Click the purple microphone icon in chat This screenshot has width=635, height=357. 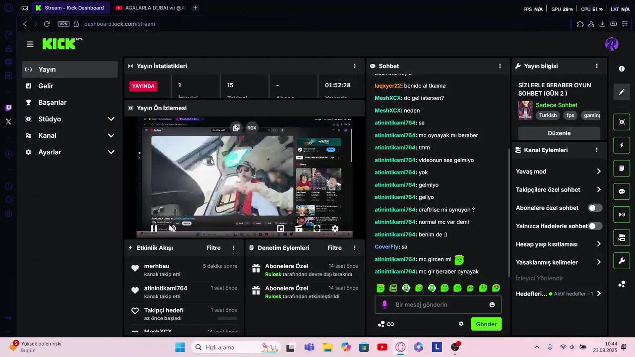(384, 304)
